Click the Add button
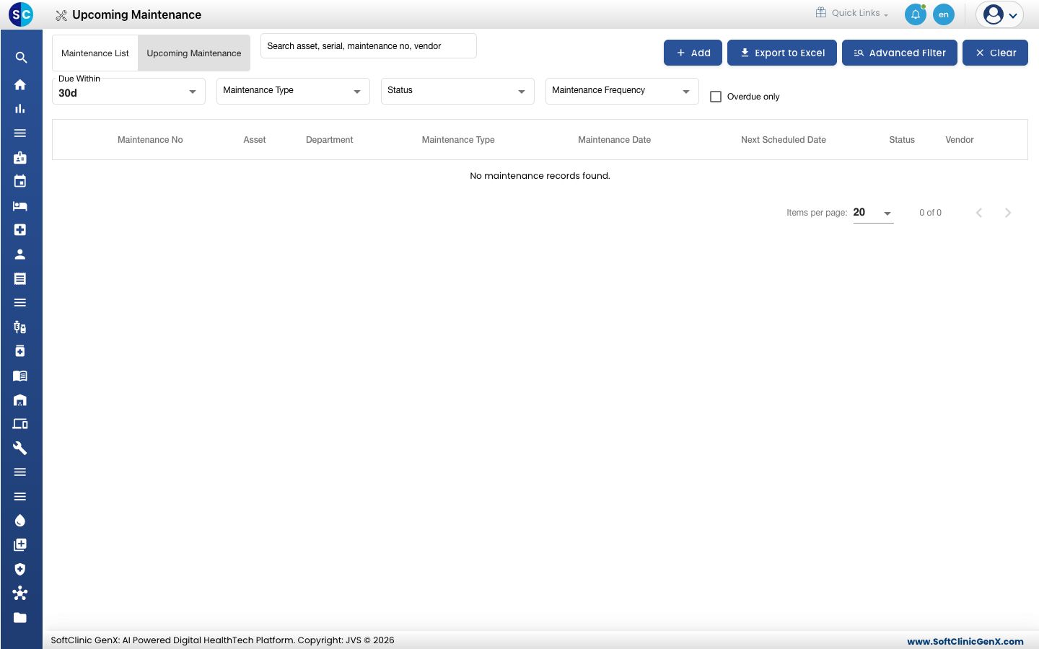This screenshot has width=1039, height=649. click(x=693, y=53)
